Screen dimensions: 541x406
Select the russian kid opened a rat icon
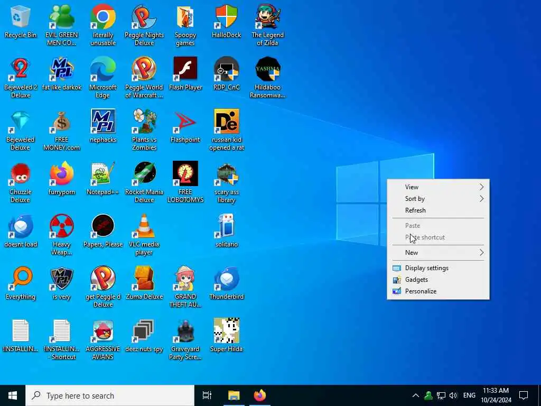226,130
